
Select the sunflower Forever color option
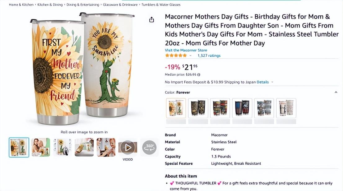coord(176,108)
